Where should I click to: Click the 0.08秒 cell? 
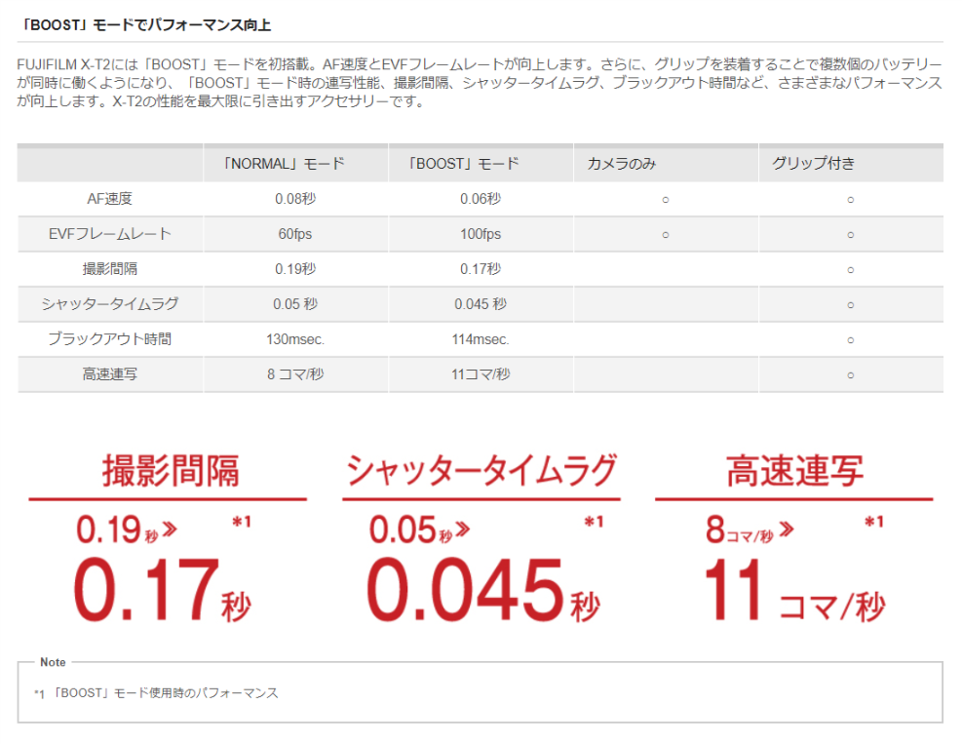[295, 199]
